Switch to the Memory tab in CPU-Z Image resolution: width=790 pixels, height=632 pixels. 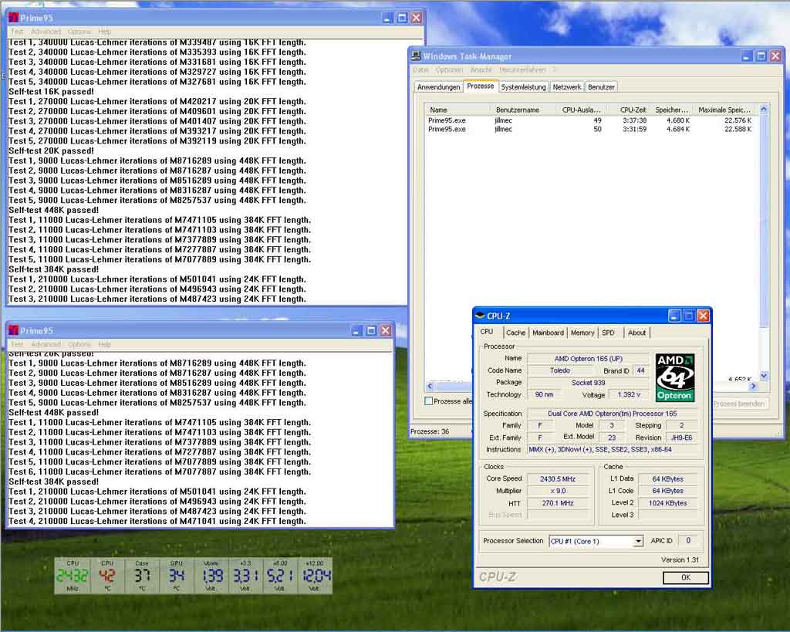(x=582, y=333)
